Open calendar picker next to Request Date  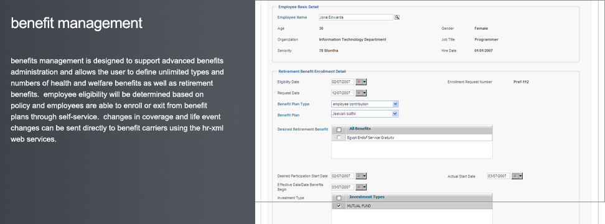point(361,93)
